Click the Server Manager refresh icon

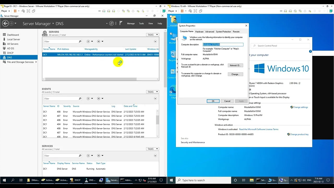111,23
